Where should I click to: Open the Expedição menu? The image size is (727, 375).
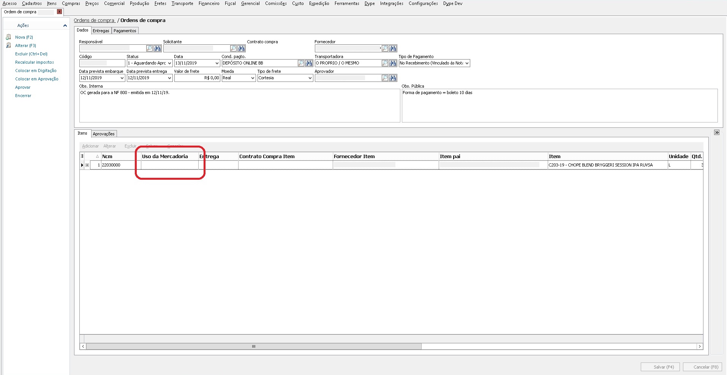(x=319, y=3)
